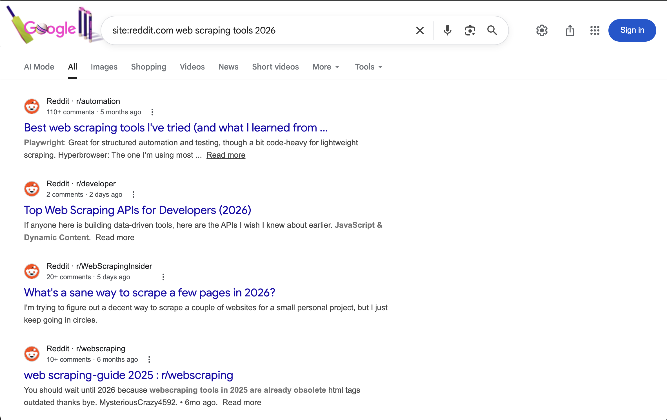
Task: Open the three-dot menu on the r/automation result
Action: [x=152, y=112]
